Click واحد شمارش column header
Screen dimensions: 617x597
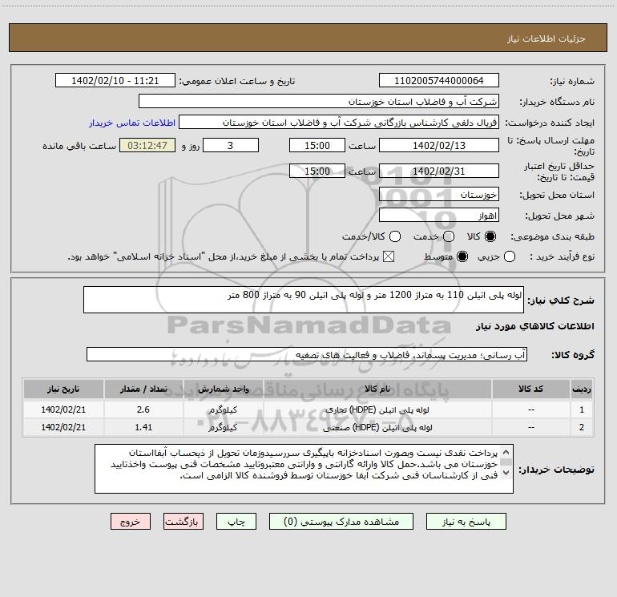tap(223, 389)
